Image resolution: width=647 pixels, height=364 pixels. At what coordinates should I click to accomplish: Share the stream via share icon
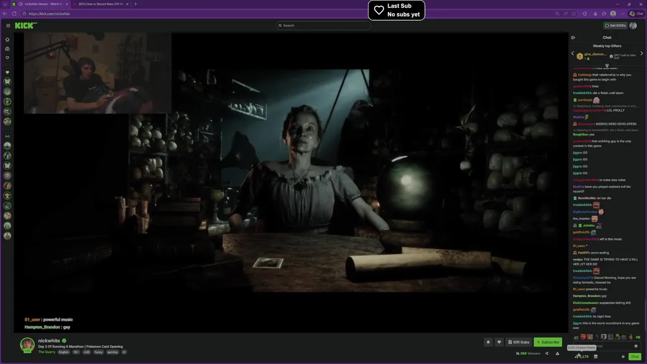[546, 353]
